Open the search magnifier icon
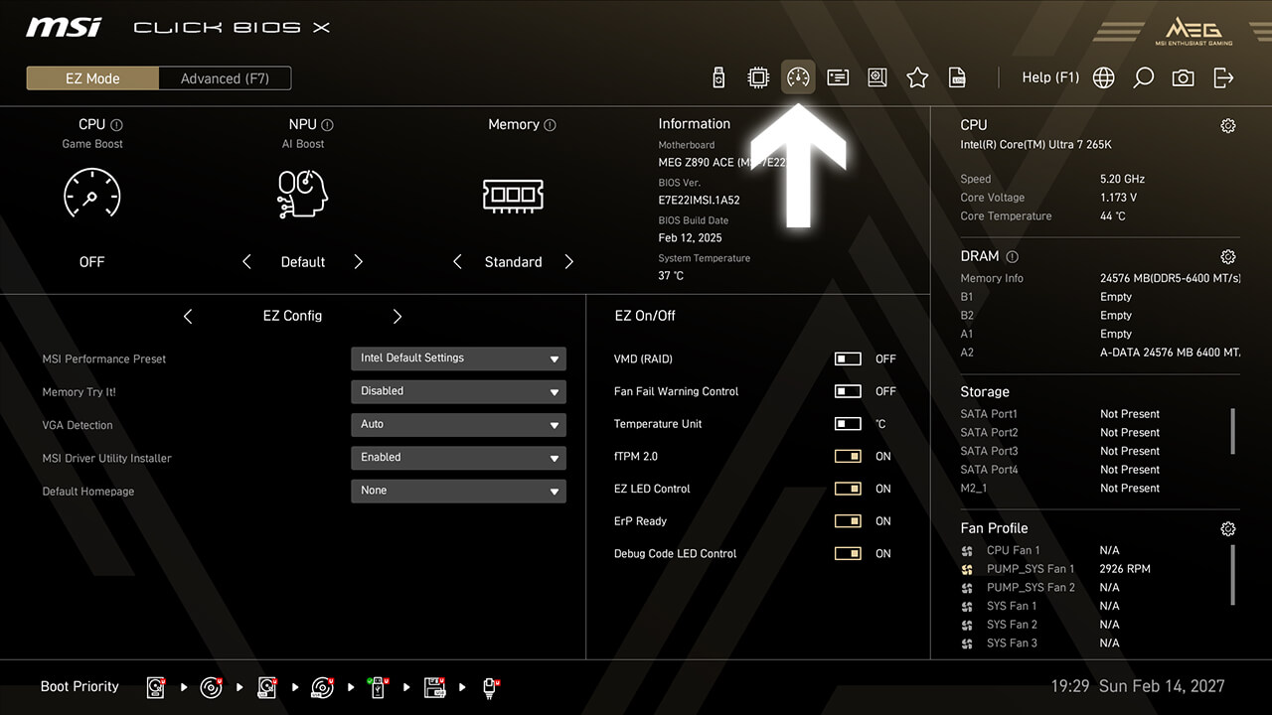The image size is (1272, 715). click(x=1144, y=77)
